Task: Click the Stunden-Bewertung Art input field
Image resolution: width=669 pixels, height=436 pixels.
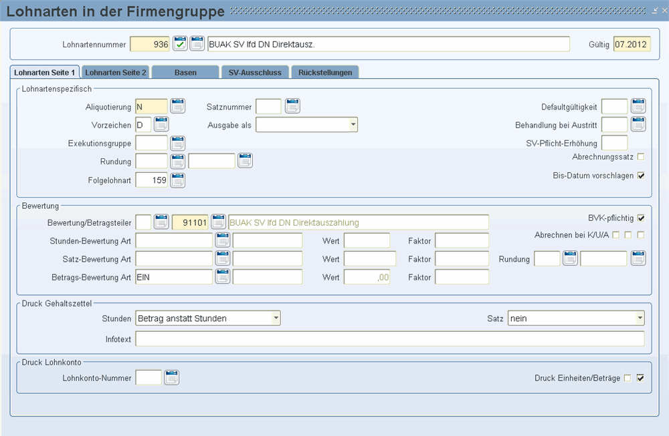Action: click(x=174, y=240)
